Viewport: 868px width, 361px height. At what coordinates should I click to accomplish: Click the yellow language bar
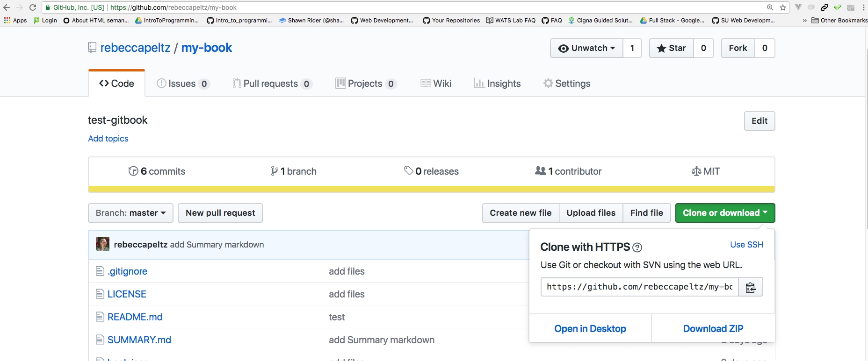pyautogui.click(x=431, y=189)
